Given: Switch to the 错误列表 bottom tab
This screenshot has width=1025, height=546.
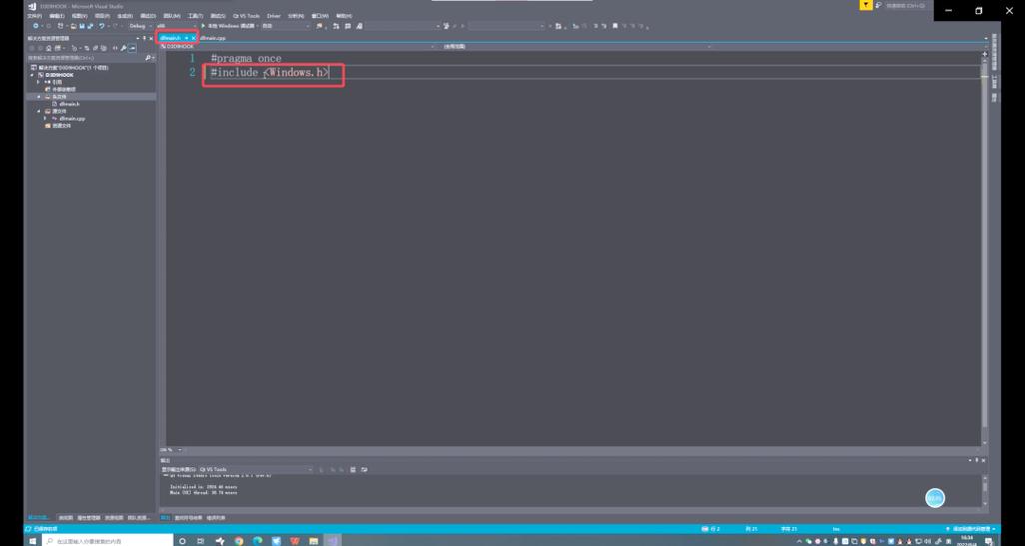Looking at the screenshot, I should tap(216, 518).
